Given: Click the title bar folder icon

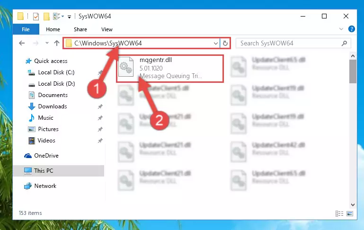Looking at the screenshot, I should pyautogui.click(x=20, y=16).
